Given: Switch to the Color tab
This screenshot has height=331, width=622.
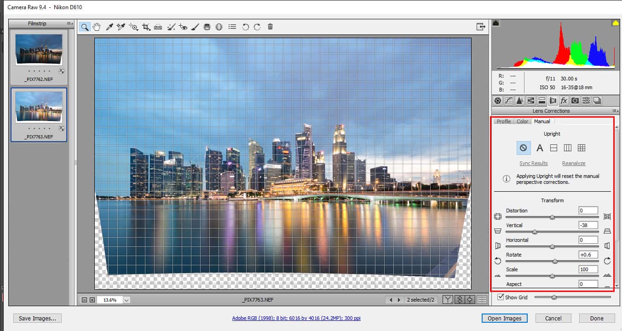Looking at the screenshot, I should click(522, 121).
